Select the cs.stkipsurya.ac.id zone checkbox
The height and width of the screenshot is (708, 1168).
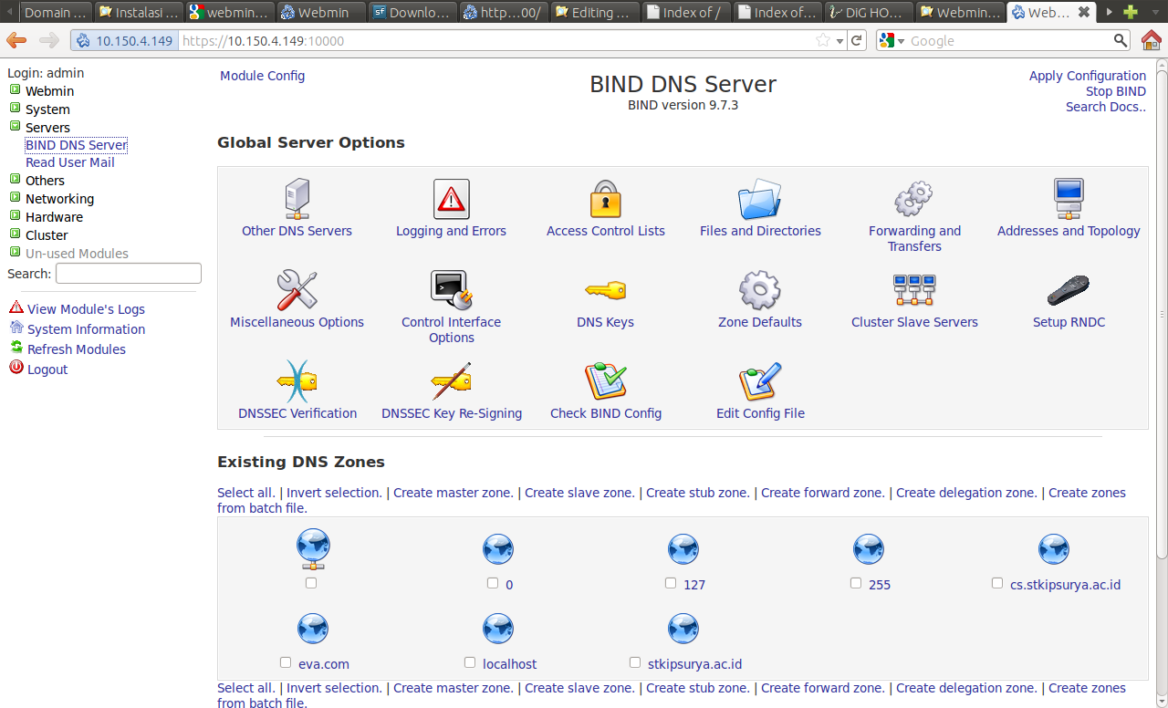[x=997, y=583]
